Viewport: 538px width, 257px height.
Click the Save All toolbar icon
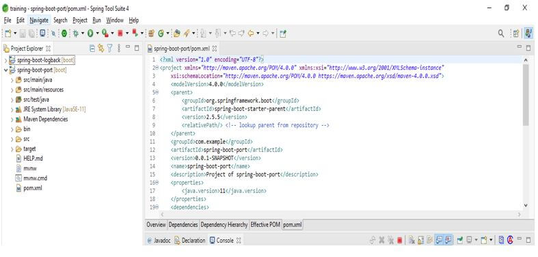click(31, 33)
